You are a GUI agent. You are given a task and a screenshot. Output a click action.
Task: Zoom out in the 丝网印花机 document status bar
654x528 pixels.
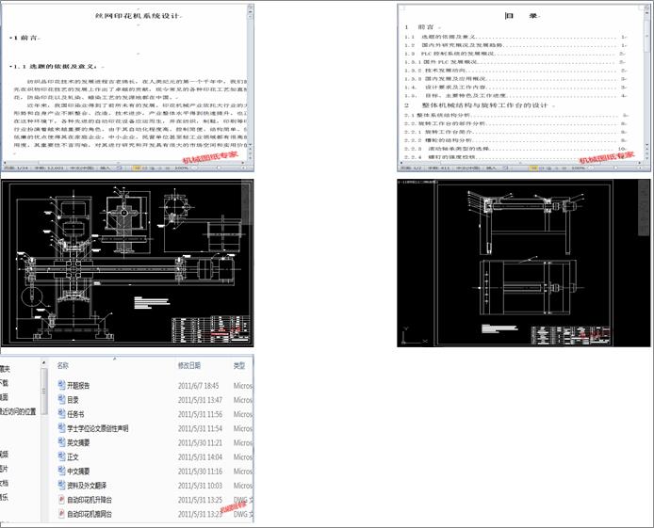pos(195,168)
